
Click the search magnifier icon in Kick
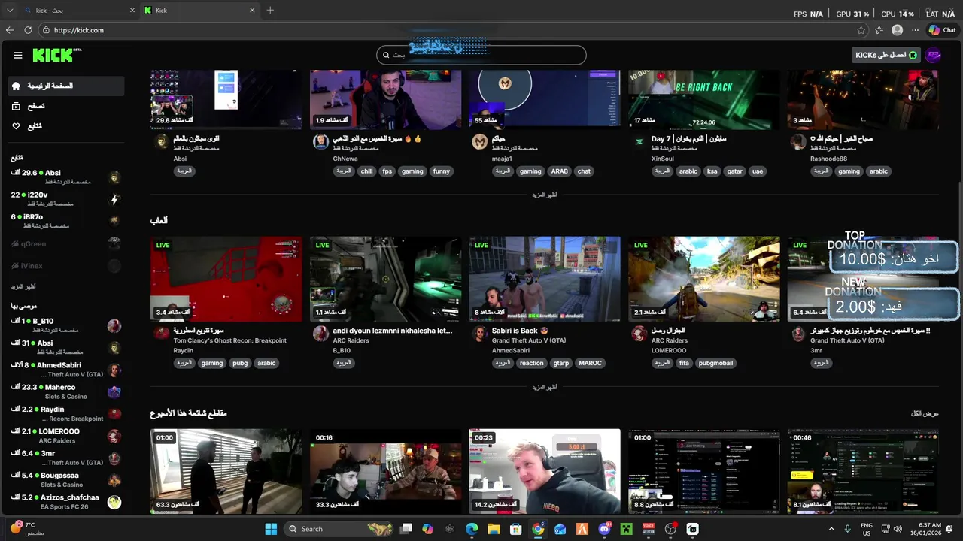click(x=386, y=55)
